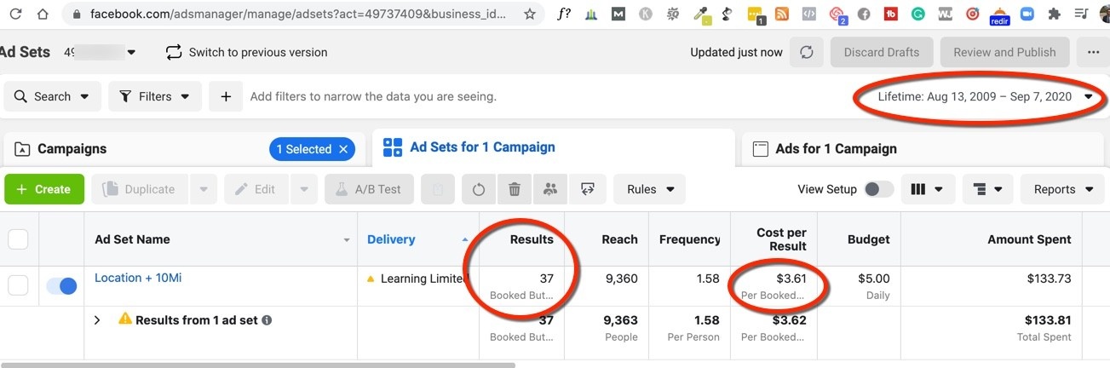Click the filter text input field
1110x368 pixels.
click(373, 96)
